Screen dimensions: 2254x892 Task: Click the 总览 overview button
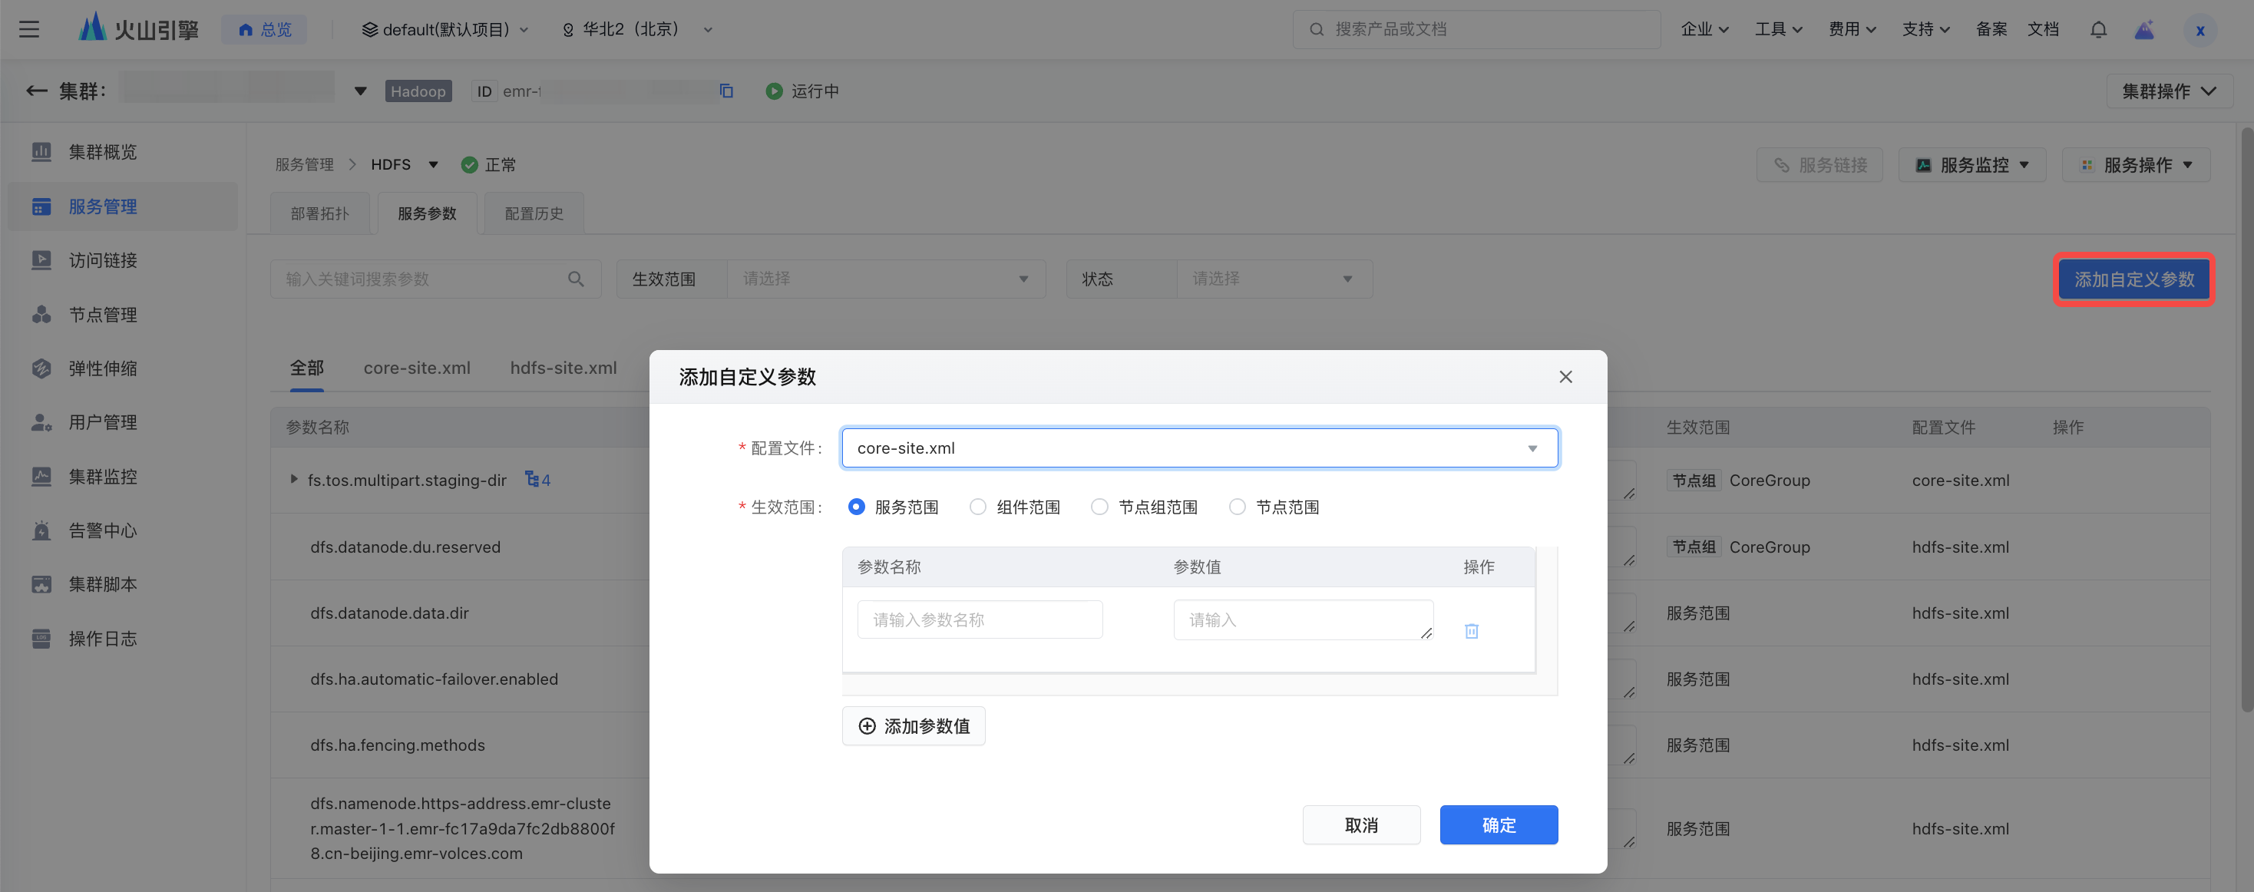tap(264, 30)
